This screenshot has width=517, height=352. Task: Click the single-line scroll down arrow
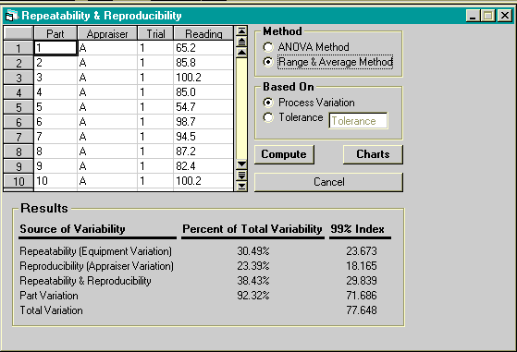[x=241, y=164]
